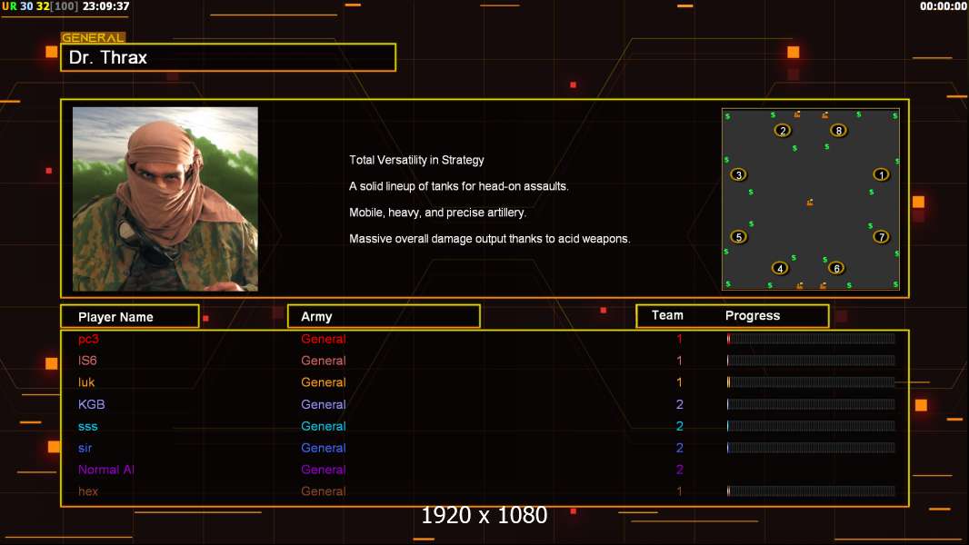Click pc3's General army entry
The image size is (969, 545).
[324, 339]
